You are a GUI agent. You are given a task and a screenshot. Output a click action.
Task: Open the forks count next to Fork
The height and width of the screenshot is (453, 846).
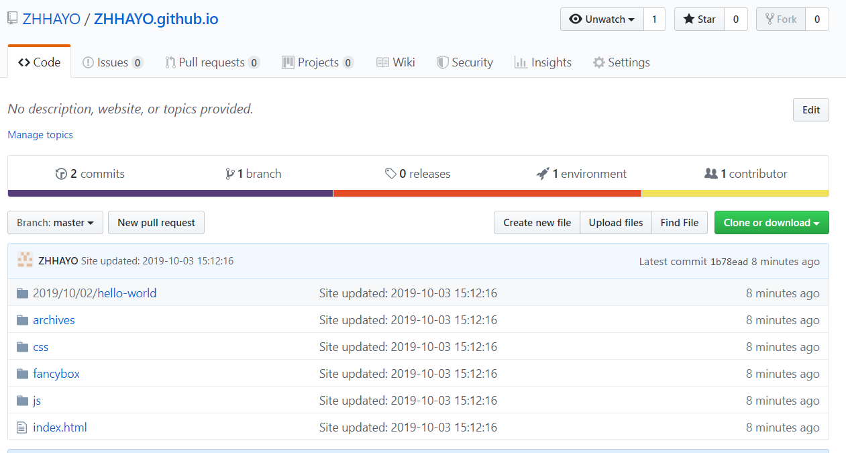tap(817, 19)
